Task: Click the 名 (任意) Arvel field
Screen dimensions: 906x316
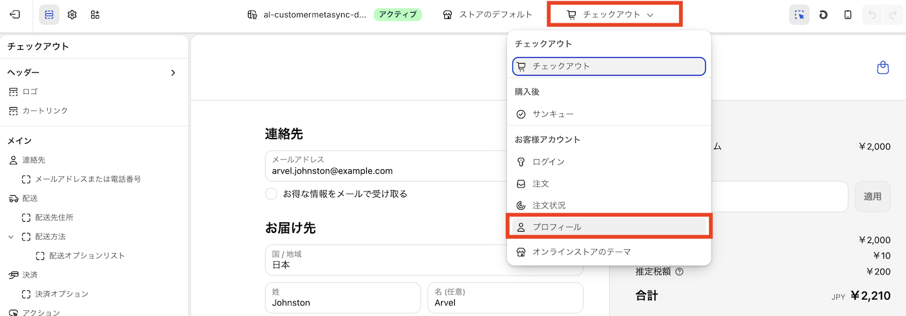Action: pos(505,298)
